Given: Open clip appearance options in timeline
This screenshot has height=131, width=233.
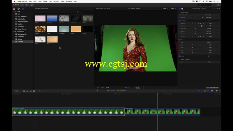Looking at the screenshot, I should [x=212, y=91].
